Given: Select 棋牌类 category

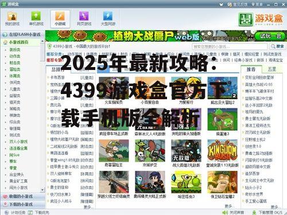Looking at the screenshot, I should 15,115.
